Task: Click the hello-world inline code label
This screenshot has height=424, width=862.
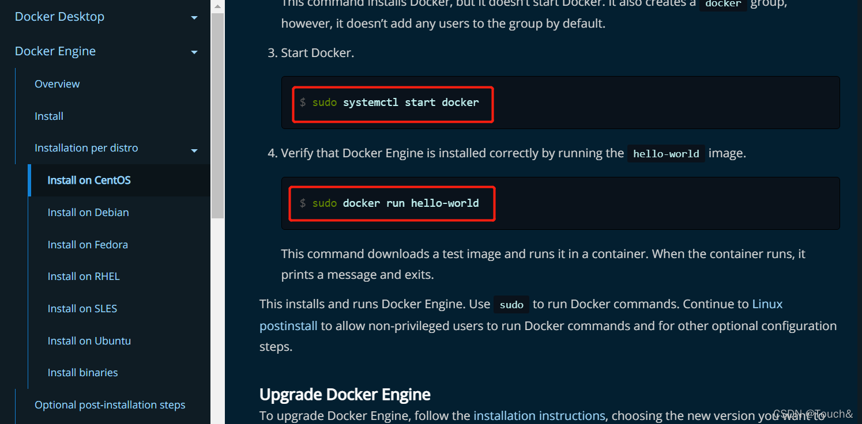Action: pyautogui.click(x=666, y=154)
